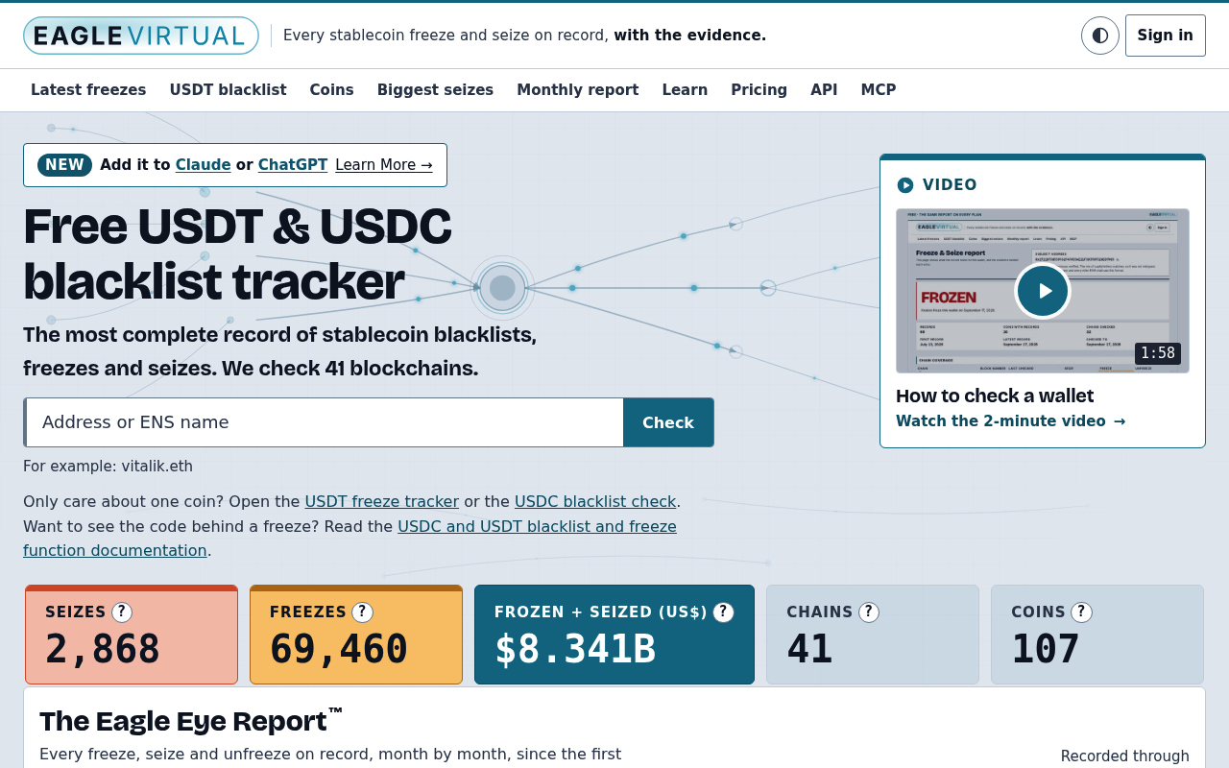Open Latest freezes page
Viewport: 1229px width, 768px height.
[88, 90]
